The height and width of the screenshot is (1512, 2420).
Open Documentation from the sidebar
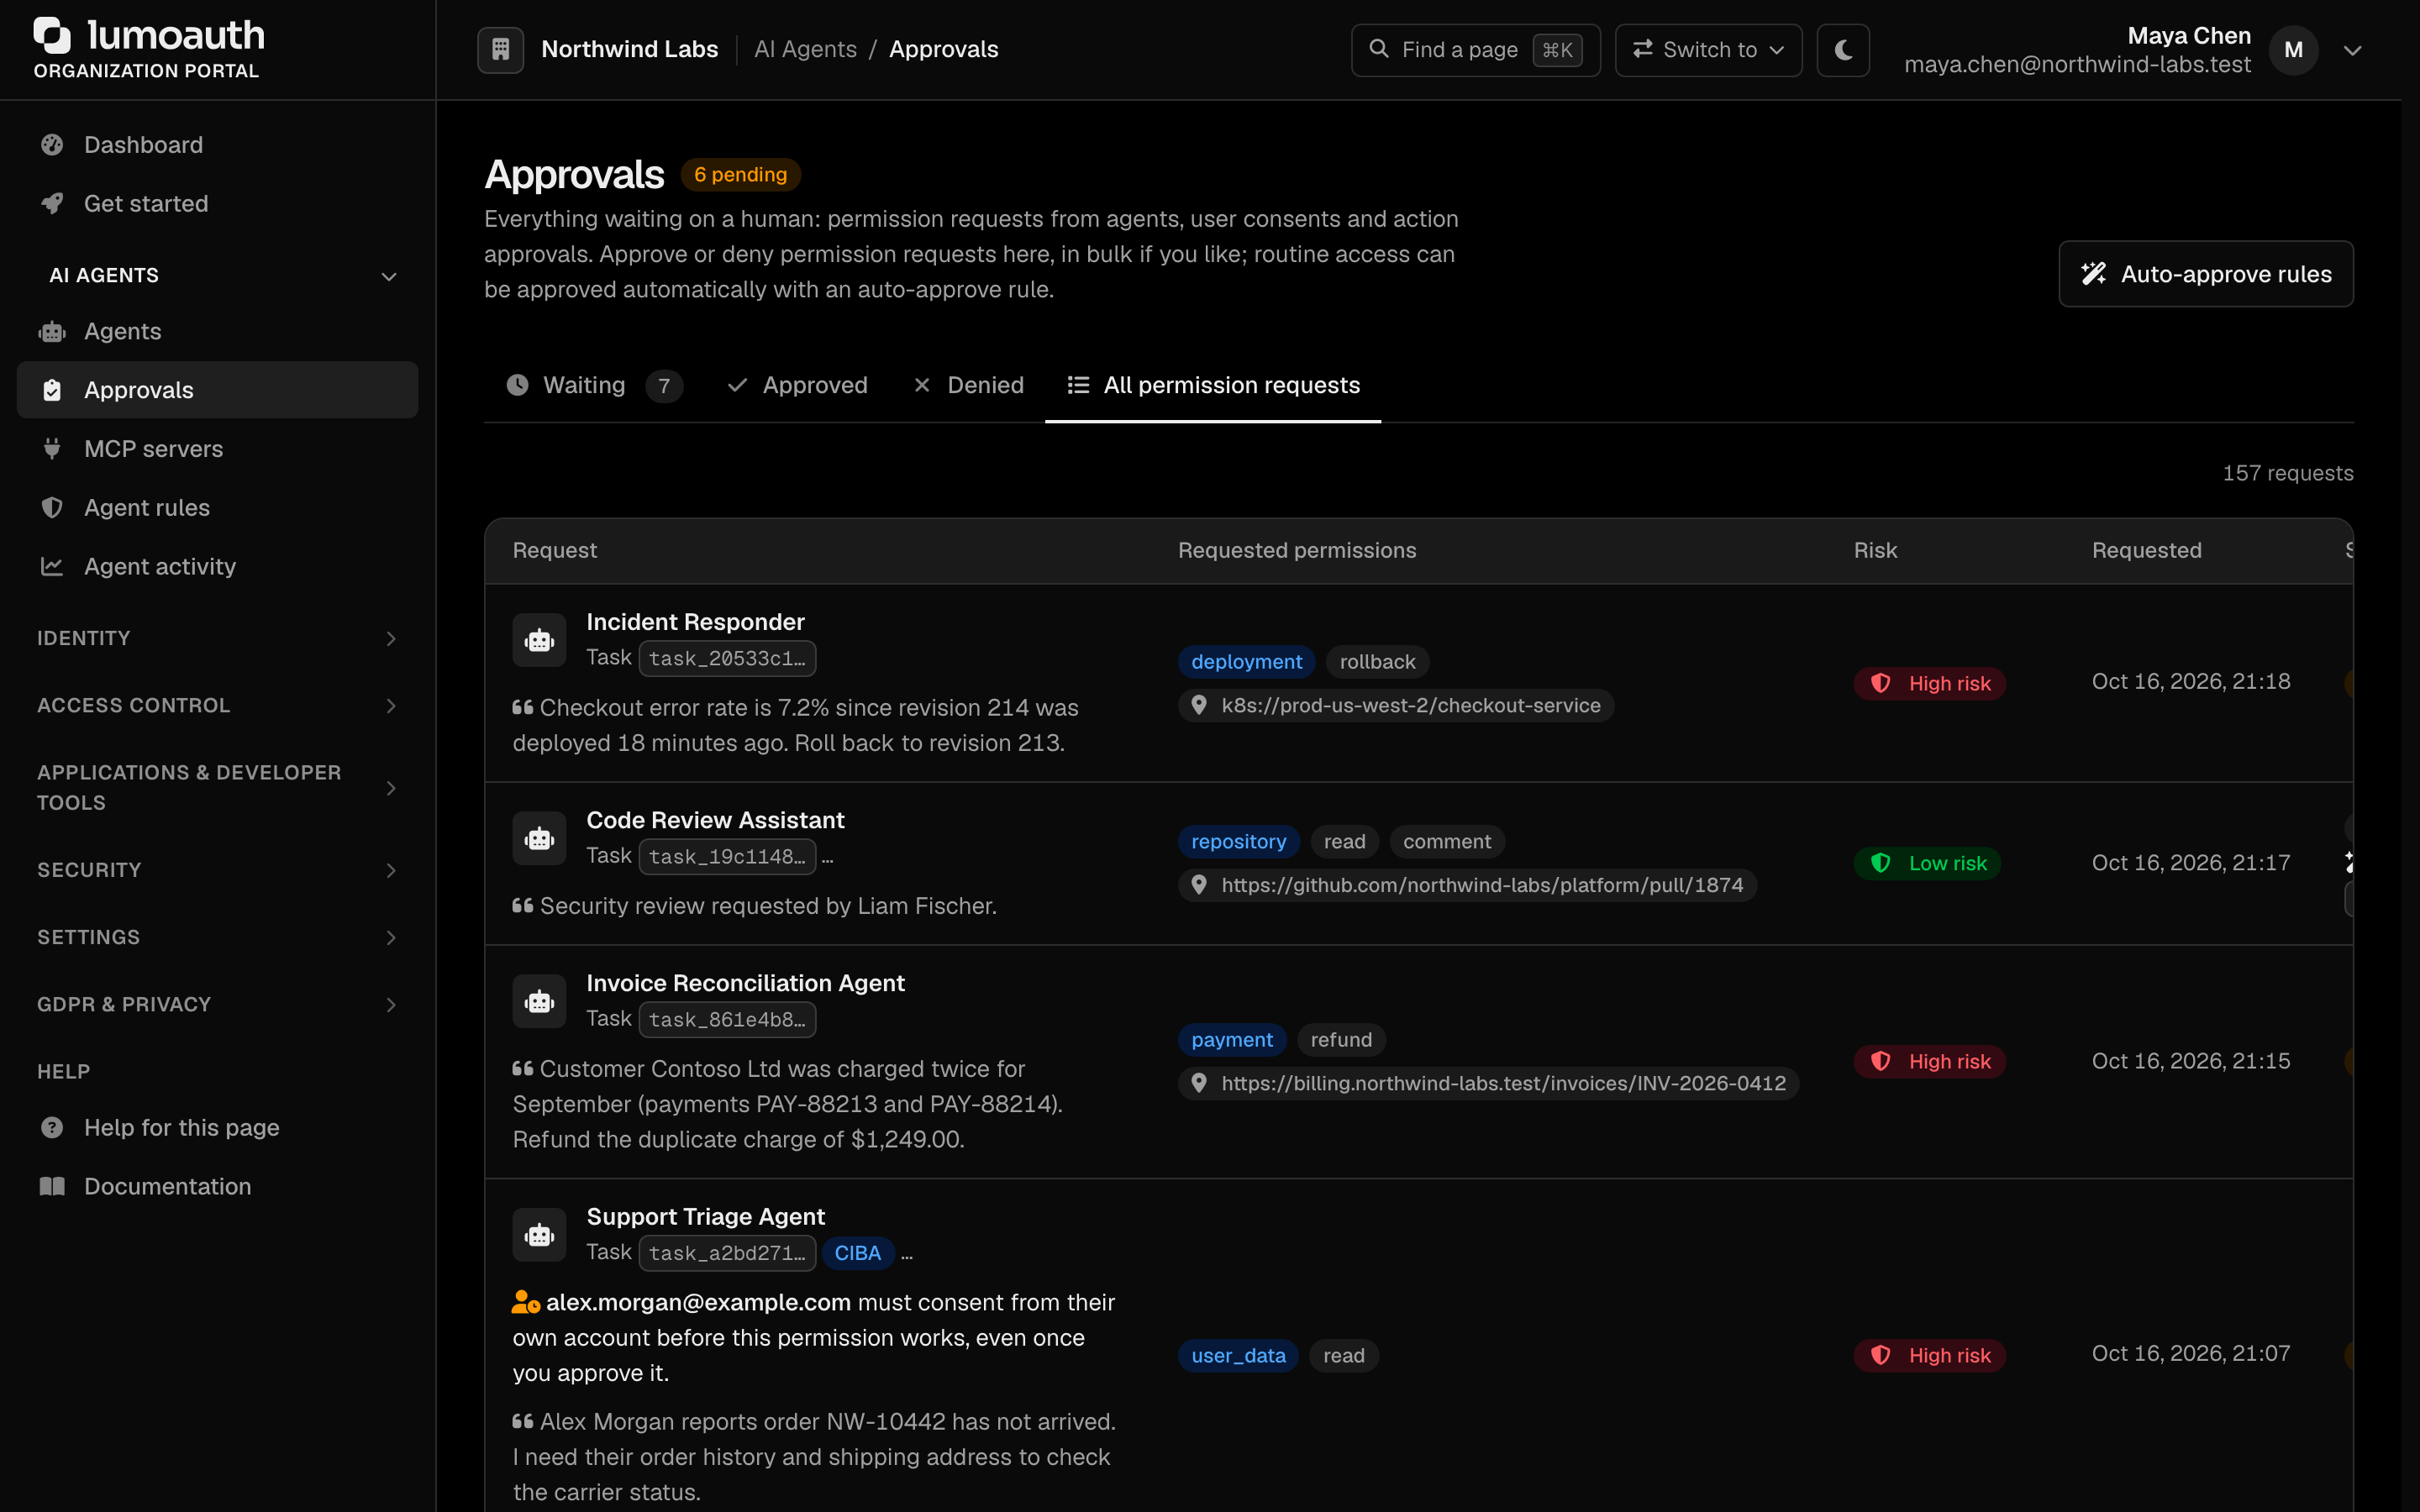(x=217, y=1186)
